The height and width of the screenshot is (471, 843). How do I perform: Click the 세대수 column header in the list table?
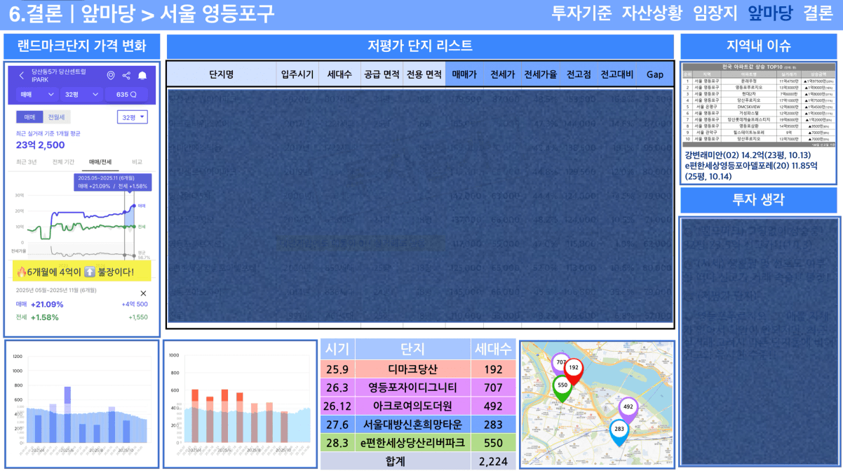click(x=339, y=74)
